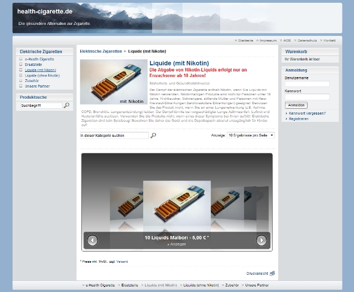This screenshot has width=354, height=292.
Task: Click the Registrieren link
Action: tap(299, 119)
